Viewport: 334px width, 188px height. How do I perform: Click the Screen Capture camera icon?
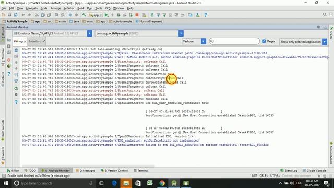9,40
